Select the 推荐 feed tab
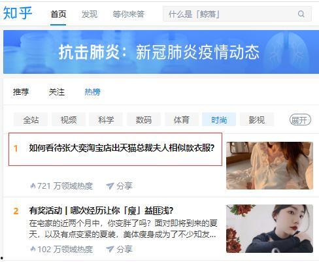319x262 pixels. (x=21, y=91)
